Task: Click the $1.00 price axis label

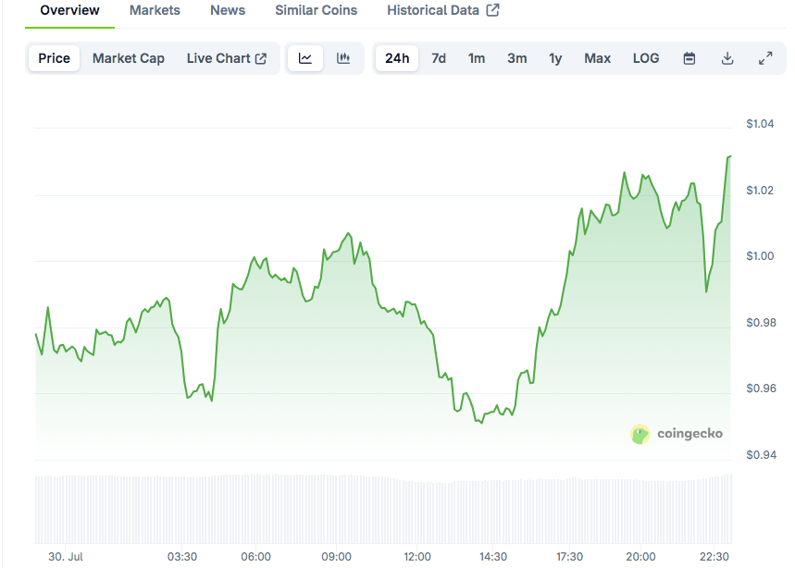Action: pos(760,256)
